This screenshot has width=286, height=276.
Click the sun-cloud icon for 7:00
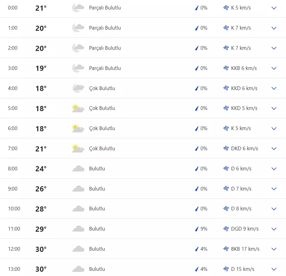(78, 148)
